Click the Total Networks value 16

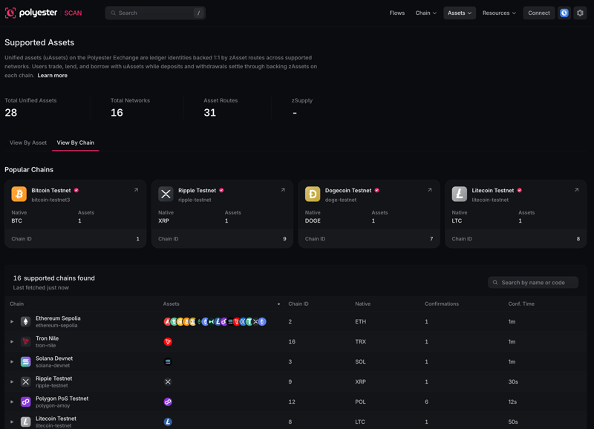[x=117, y=113]
